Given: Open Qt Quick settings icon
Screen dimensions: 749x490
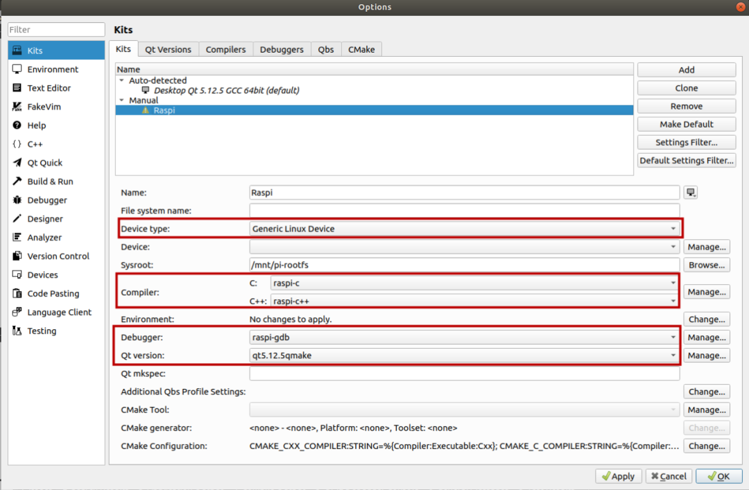Looking at the screenshot, I should 17,162.
